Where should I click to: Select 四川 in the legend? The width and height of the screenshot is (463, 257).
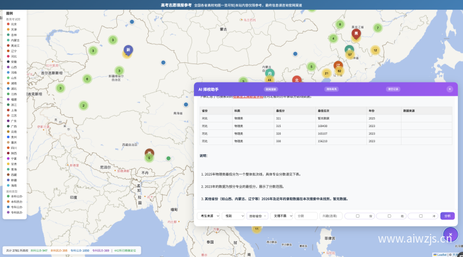click(x=12, y=148)
